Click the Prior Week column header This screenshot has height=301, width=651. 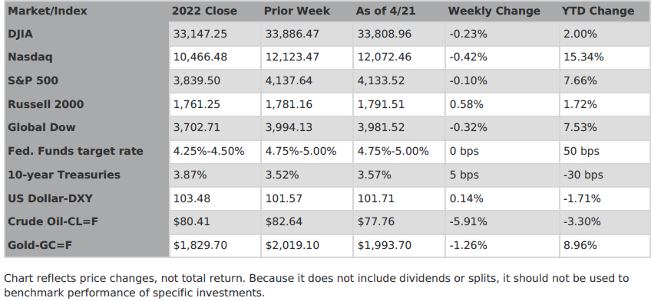click(297, 11)
